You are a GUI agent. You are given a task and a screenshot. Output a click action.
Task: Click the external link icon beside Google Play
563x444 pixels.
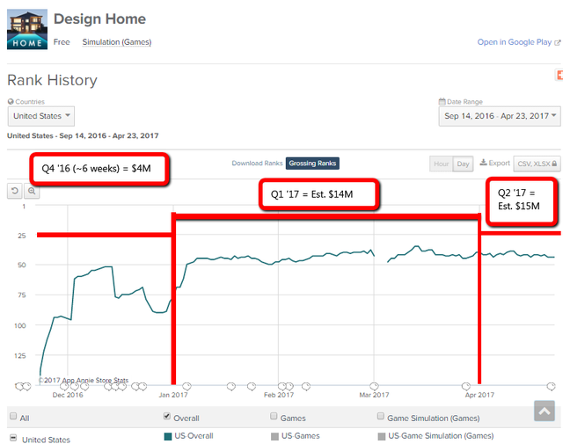click(557, 43)
